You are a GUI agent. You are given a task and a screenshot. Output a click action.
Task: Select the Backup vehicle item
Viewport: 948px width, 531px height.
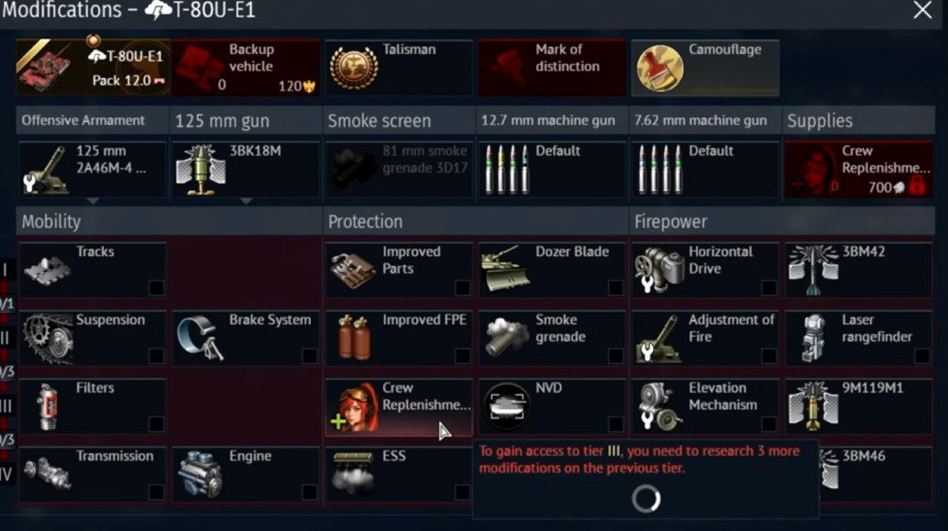point(246,68)
